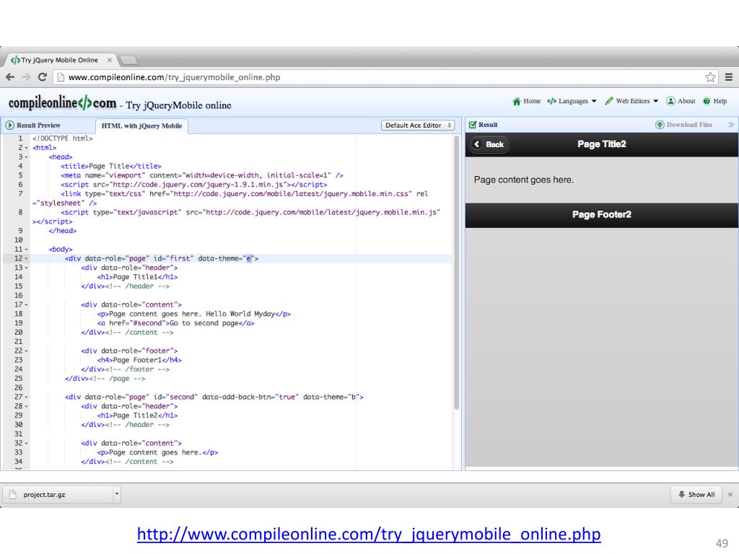Screen dimensions: 739x554
Task: Click the Web Editors pencil icon
Action: [609, 101]
